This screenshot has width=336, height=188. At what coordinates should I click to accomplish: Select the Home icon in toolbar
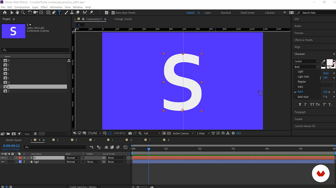5,13
